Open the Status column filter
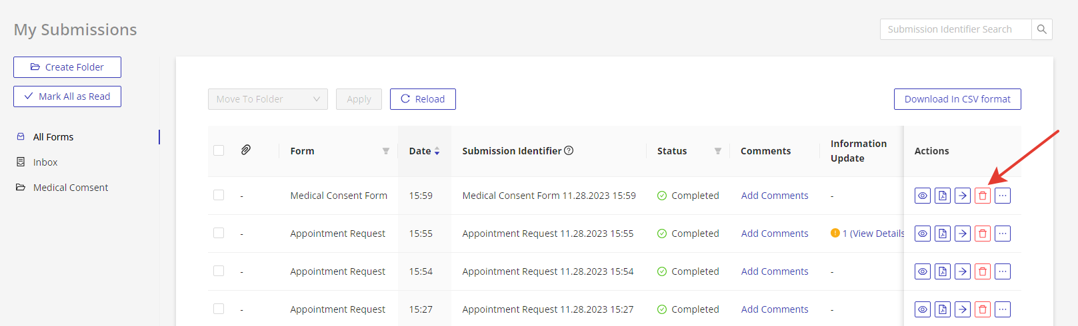This screenshot has width=1078, height=326. coord(717,151)
